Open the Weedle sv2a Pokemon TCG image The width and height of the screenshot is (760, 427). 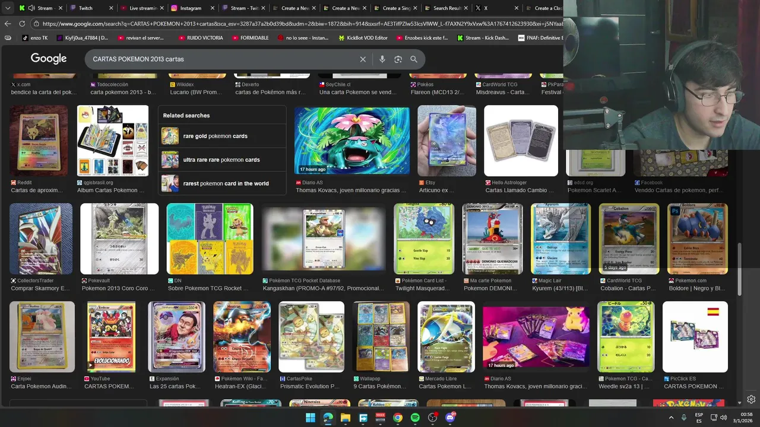[626, 337]
